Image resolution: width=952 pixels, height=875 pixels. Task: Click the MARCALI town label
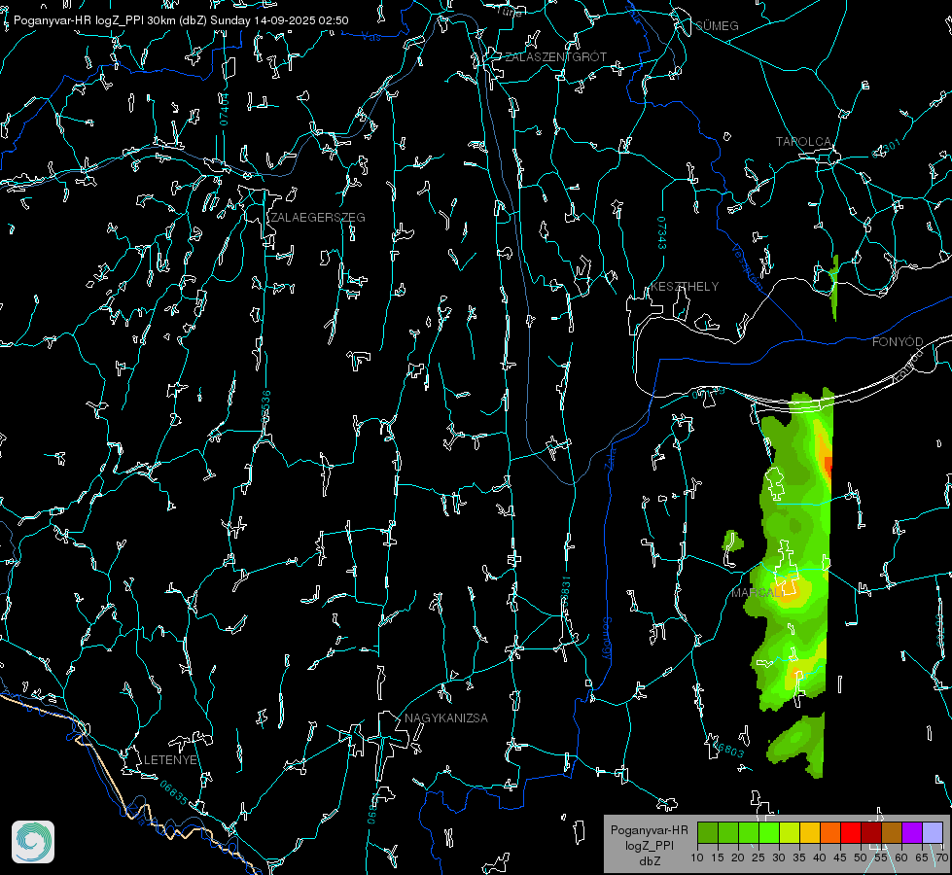click(757, 593)
